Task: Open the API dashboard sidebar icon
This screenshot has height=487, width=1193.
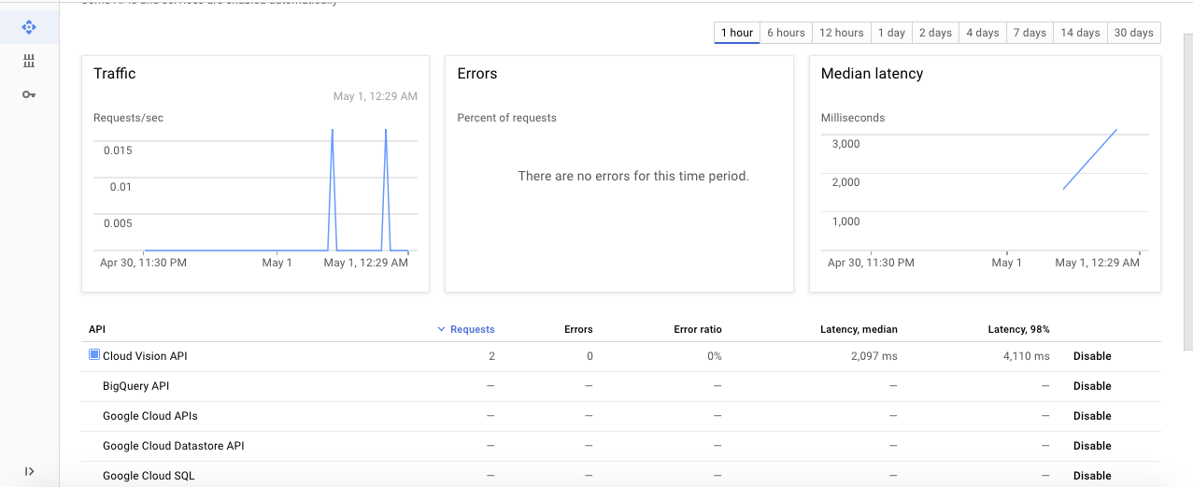Action: tap(29, 27)
